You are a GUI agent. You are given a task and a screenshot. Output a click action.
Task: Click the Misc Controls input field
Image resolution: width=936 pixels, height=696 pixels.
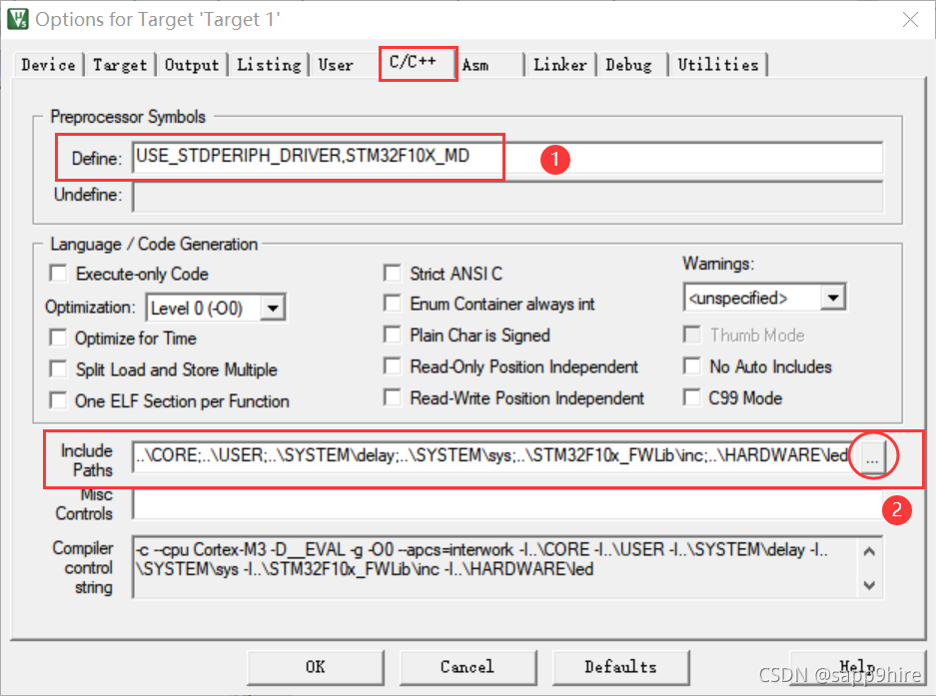[x=507, y=504]
